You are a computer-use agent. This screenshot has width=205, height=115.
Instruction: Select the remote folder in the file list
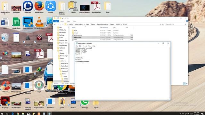point(76,33)
